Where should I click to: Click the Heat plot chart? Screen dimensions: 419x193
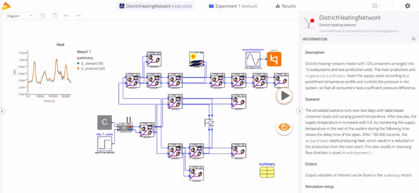(49, 73)
